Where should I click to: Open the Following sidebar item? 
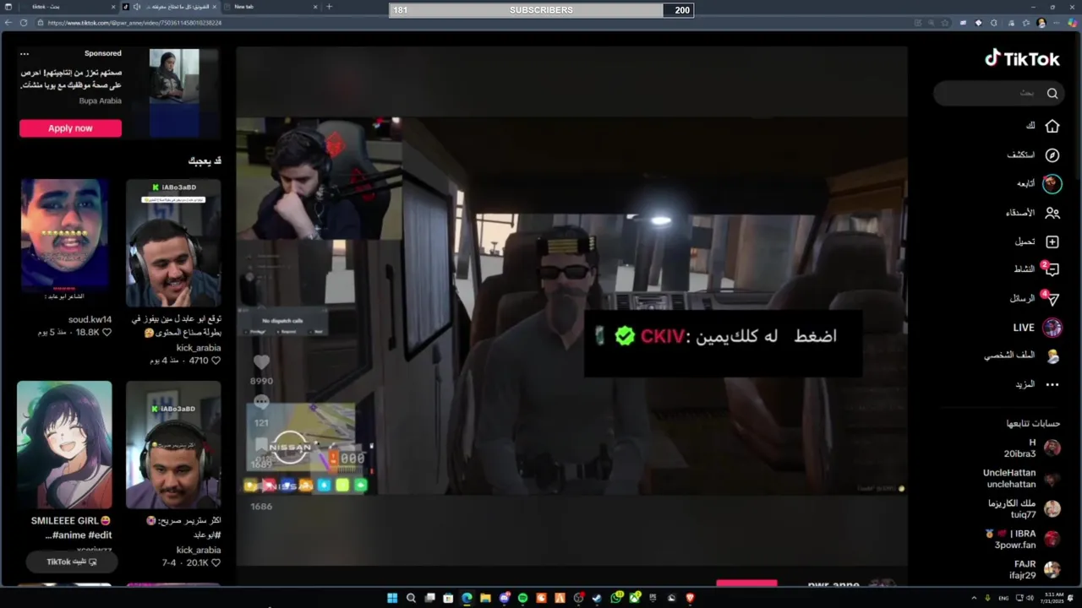tap(1039, 183)
